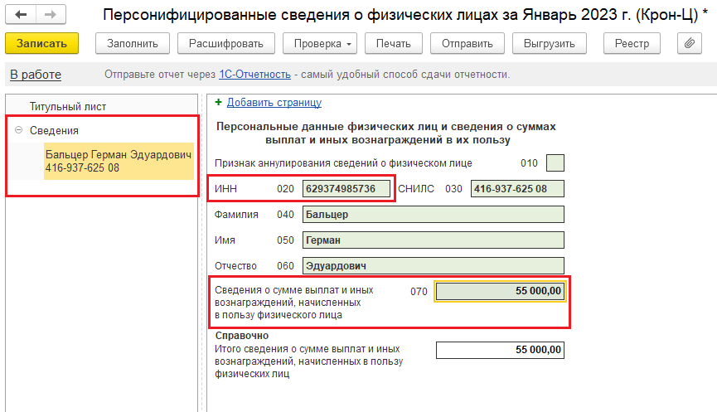This screenshot has width=717, height=412.
Task: Click the Выгрузить button
Action: point(549,43)
